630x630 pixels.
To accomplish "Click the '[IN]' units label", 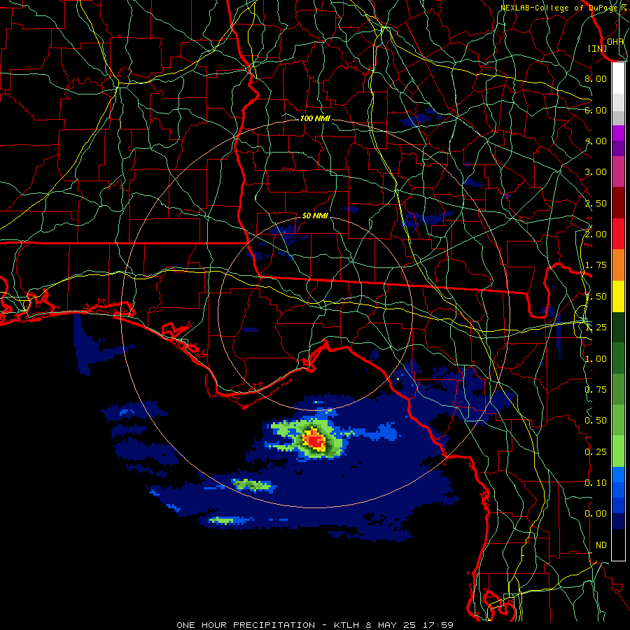I will (x=598, y=48).
